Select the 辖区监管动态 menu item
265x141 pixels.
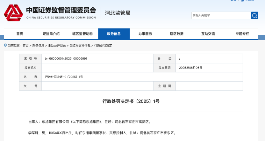(82, 34)
